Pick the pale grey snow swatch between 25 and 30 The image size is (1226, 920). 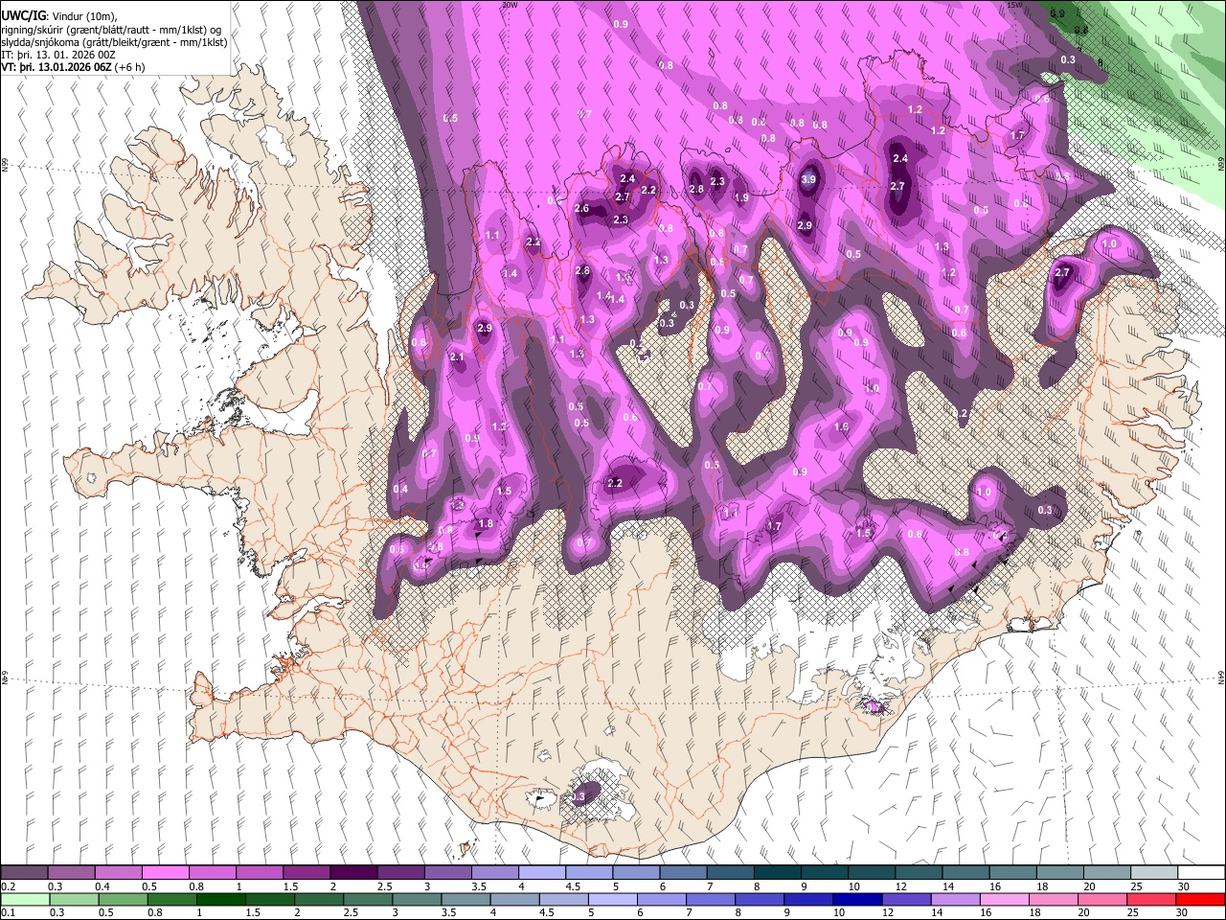point(1152,872)
